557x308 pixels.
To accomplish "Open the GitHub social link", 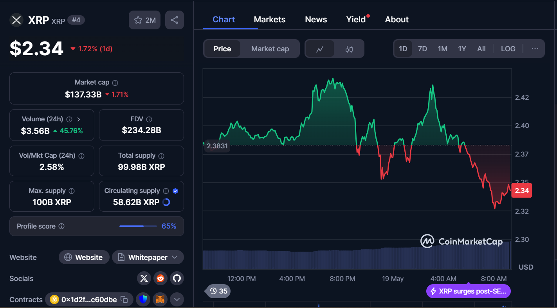I will coord(177,278).
